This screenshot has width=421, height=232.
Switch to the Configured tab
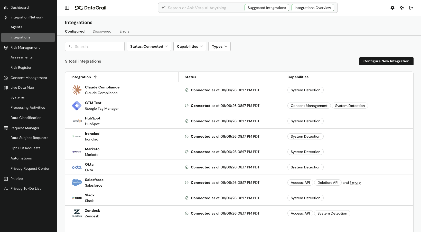tap(75, 32)
